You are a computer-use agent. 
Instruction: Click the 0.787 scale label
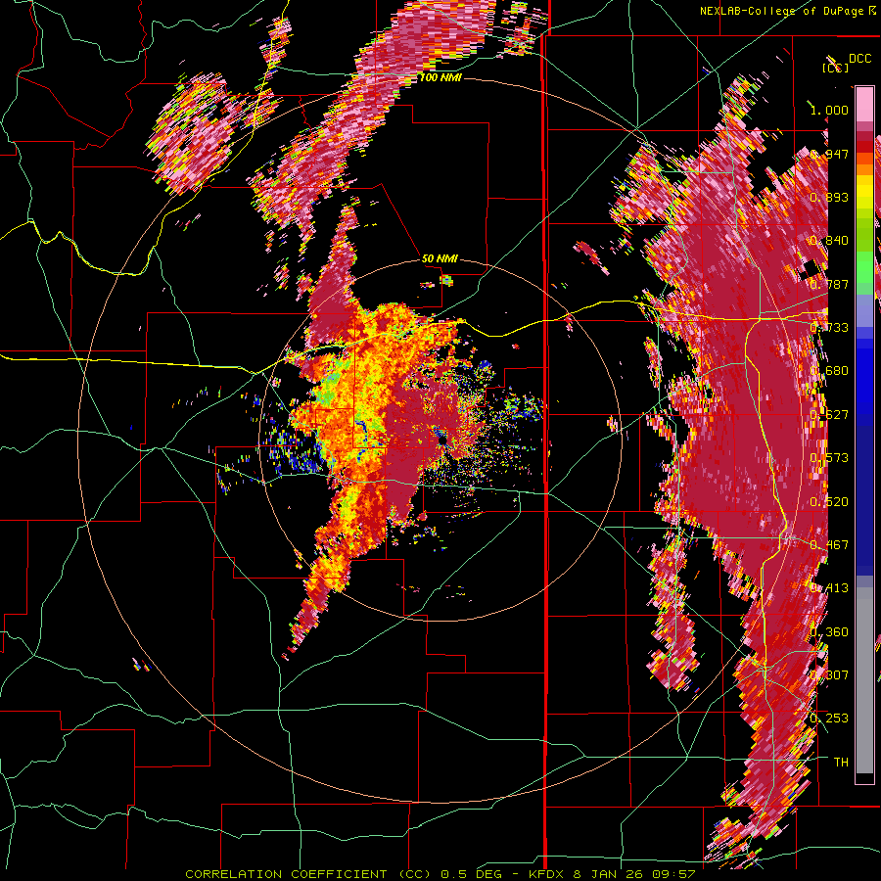[x=829, y=284]
